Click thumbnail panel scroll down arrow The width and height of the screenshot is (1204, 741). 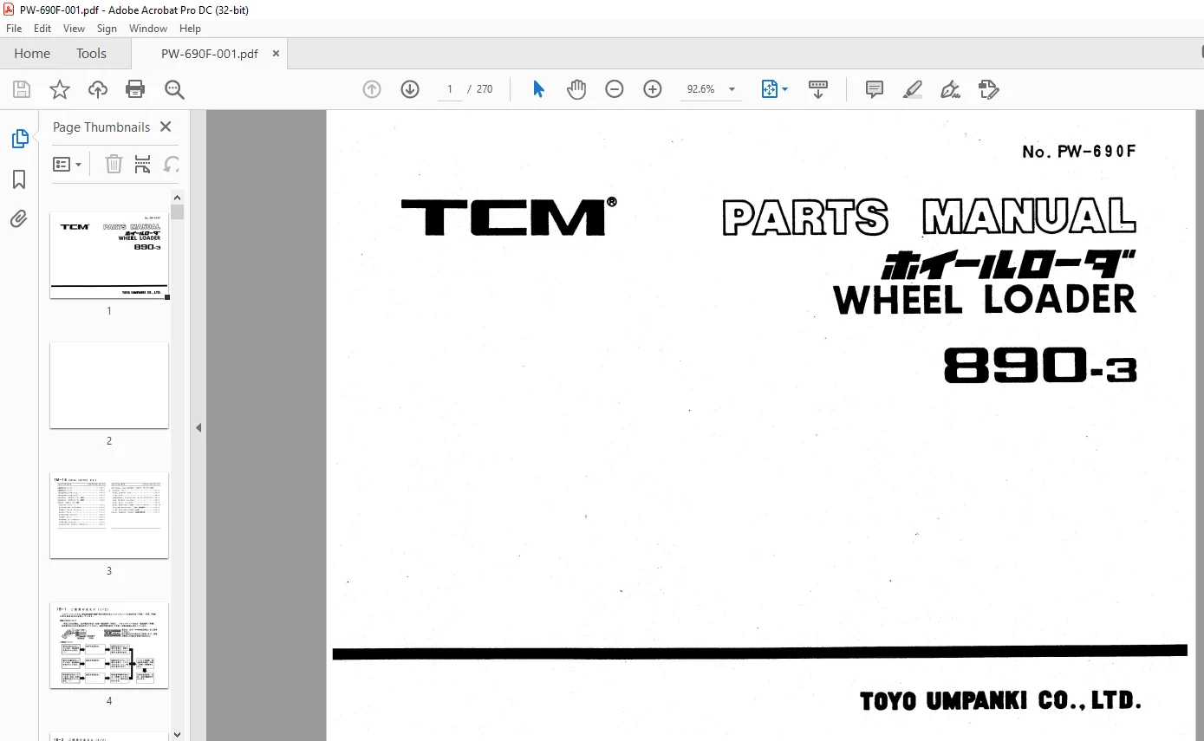[177, 734]
